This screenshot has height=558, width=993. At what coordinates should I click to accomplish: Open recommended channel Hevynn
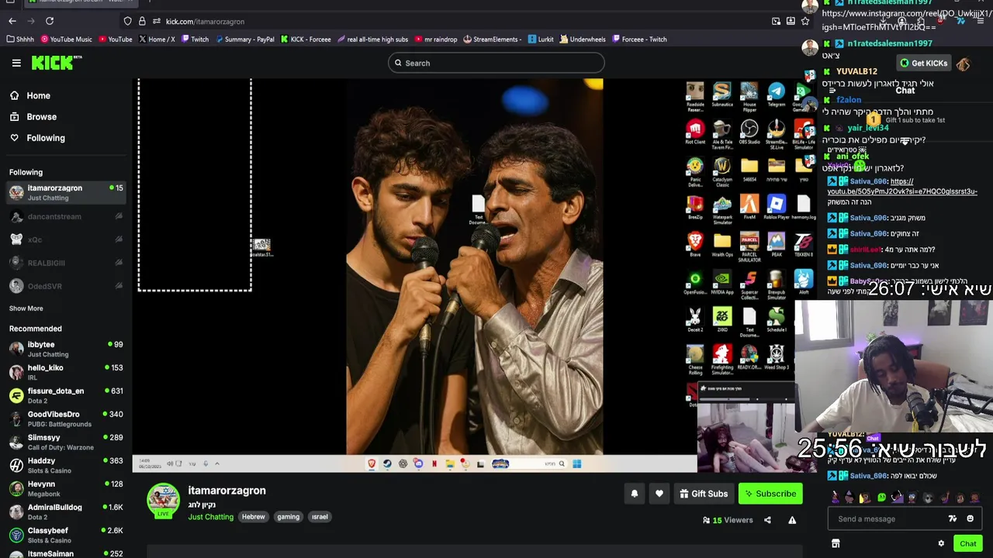coord(66,488)
